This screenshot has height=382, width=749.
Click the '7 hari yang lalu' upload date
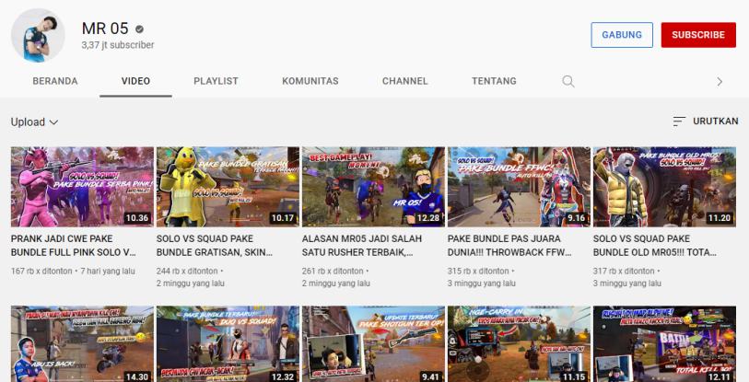tap(108, 271)
